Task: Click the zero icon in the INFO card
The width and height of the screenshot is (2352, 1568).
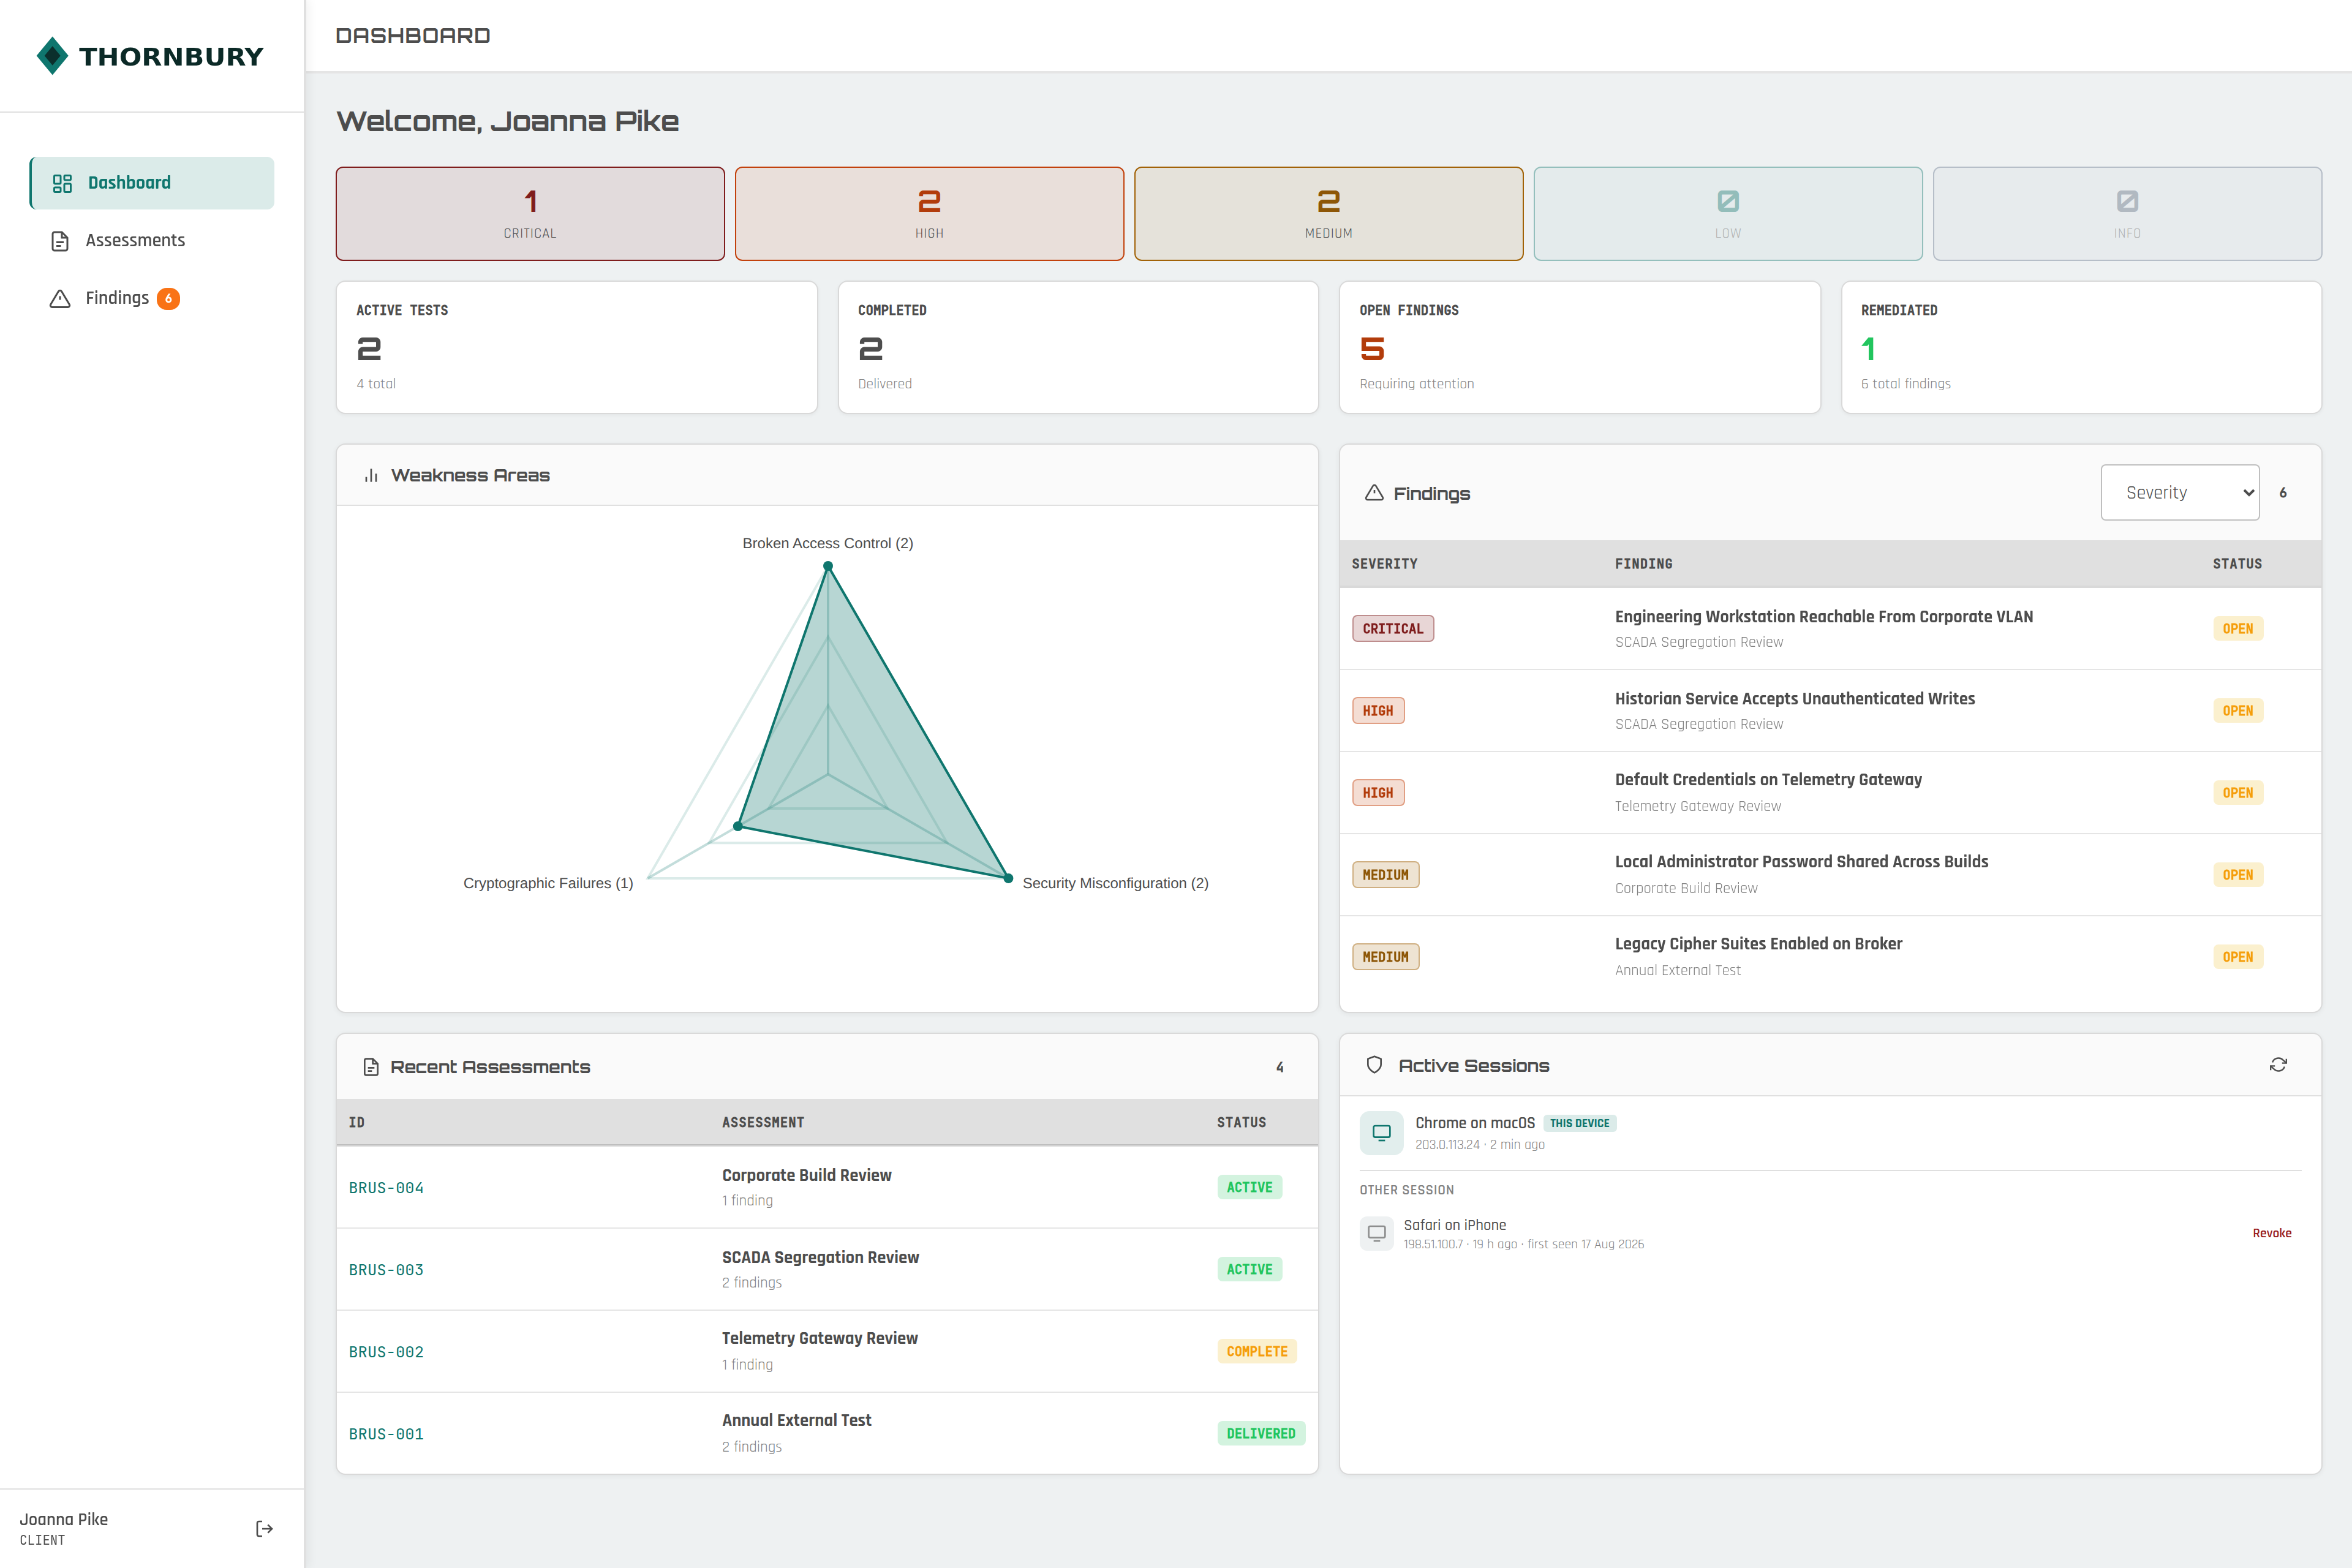Action: pos(2127,201)
